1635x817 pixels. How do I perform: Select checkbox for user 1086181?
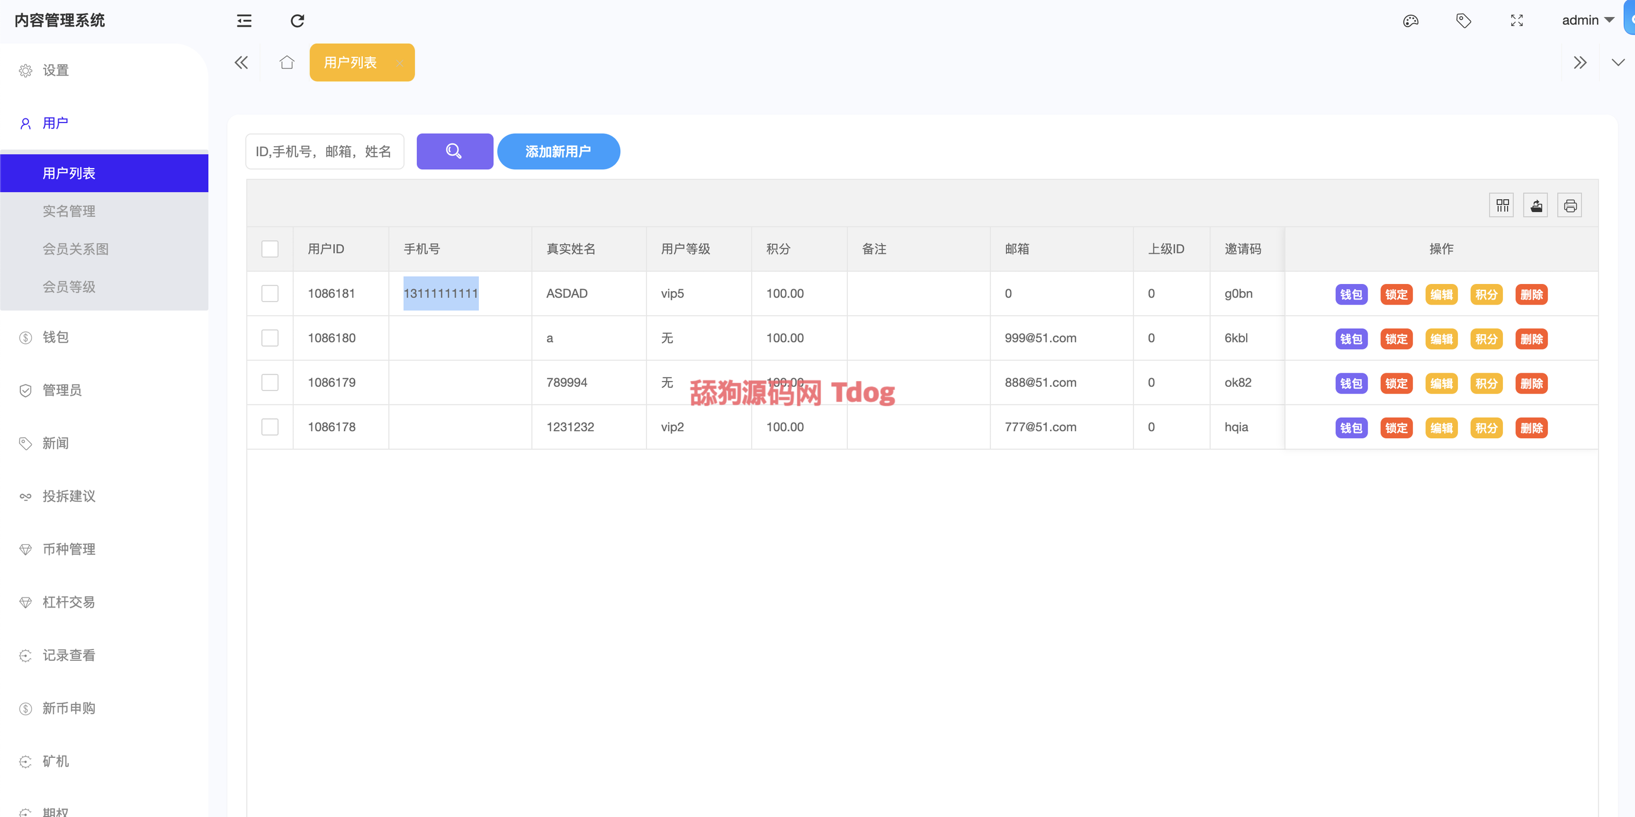coord(270,293)
